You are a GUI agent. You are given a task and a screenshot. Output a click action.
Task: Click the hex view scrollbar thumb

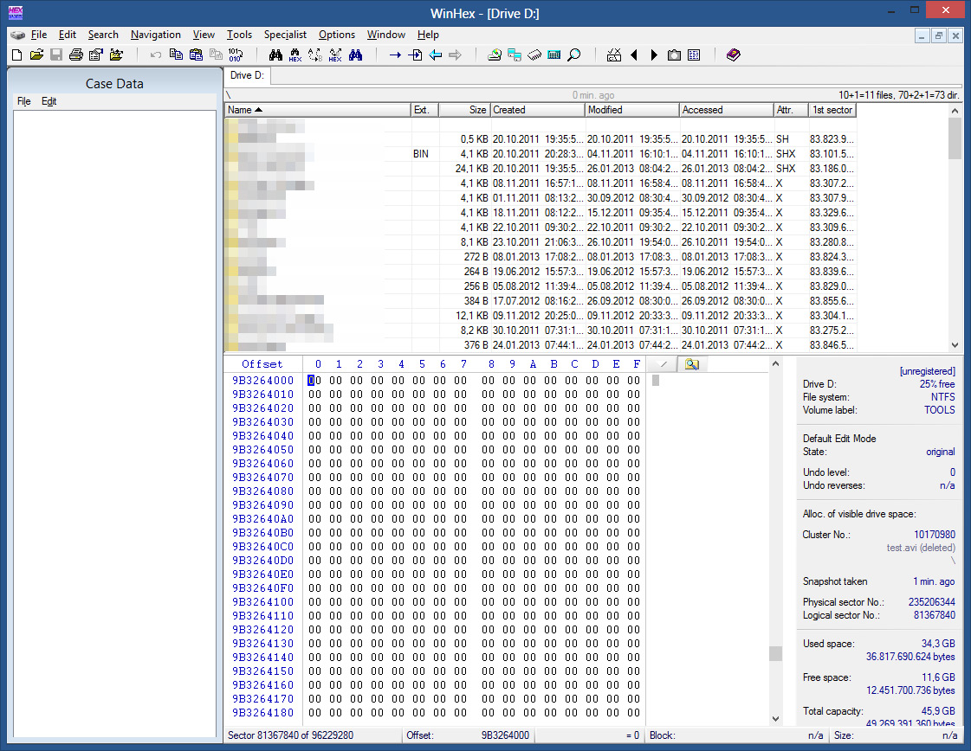coord(775,653)
